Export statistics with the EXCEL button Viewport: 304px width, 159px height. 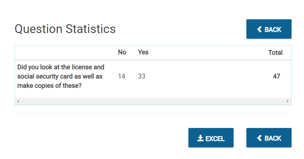click(211, 138)
